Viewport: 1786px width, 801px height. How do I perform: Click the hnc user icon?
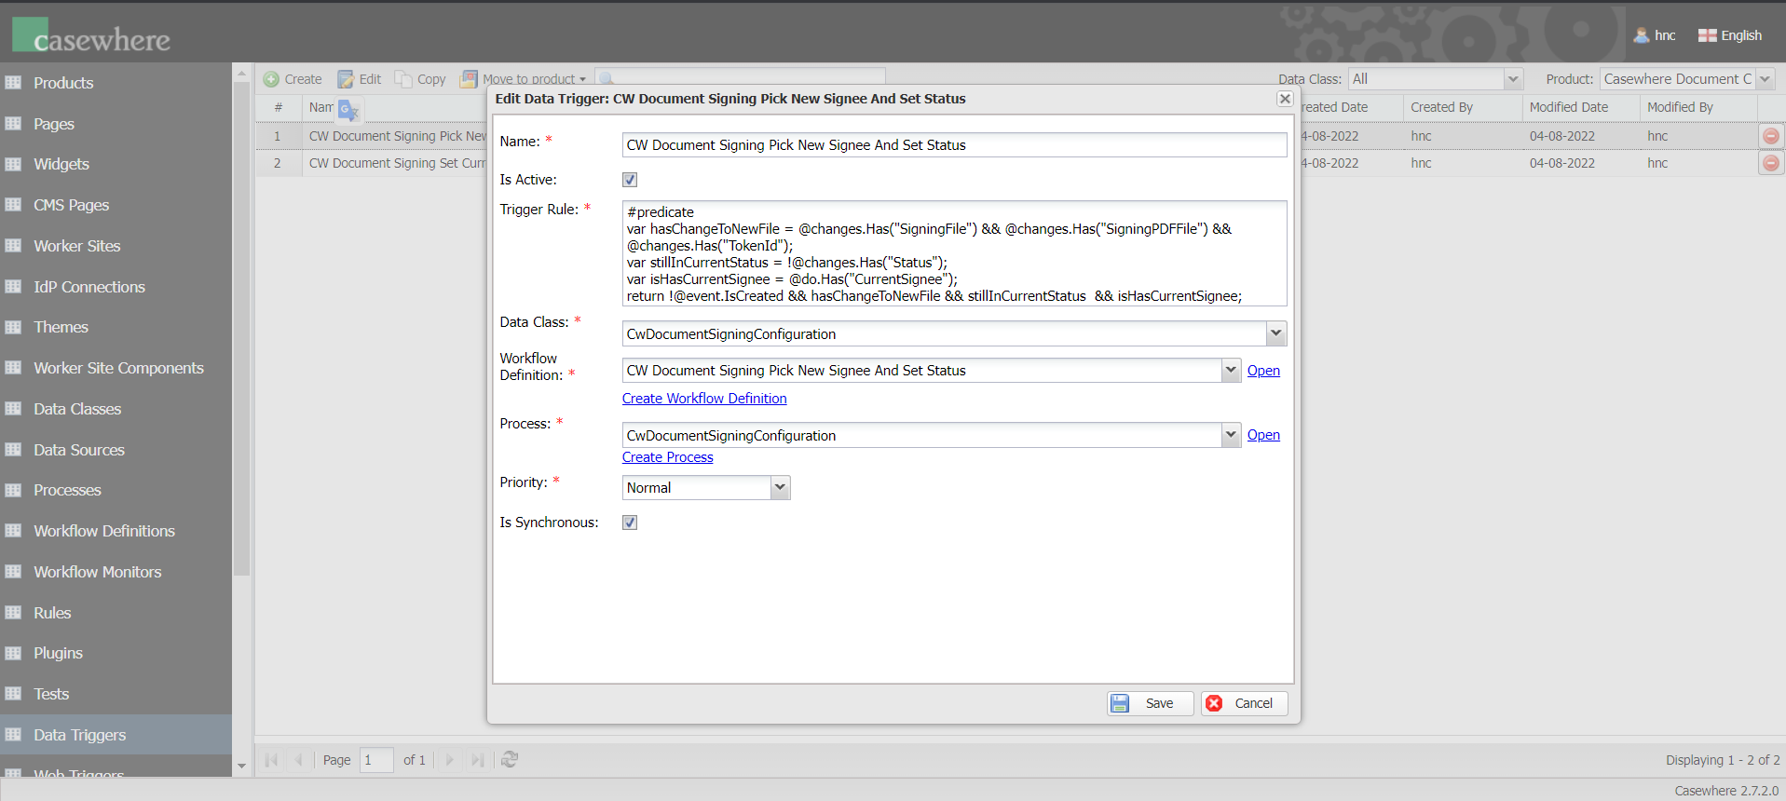1642,35
